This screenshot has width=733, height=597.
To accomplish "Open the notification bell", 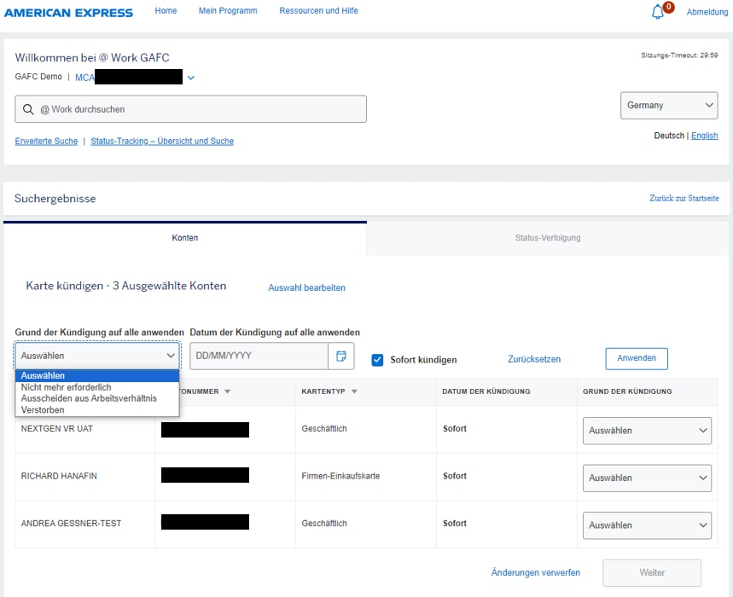I will click(x=657, y=12).
